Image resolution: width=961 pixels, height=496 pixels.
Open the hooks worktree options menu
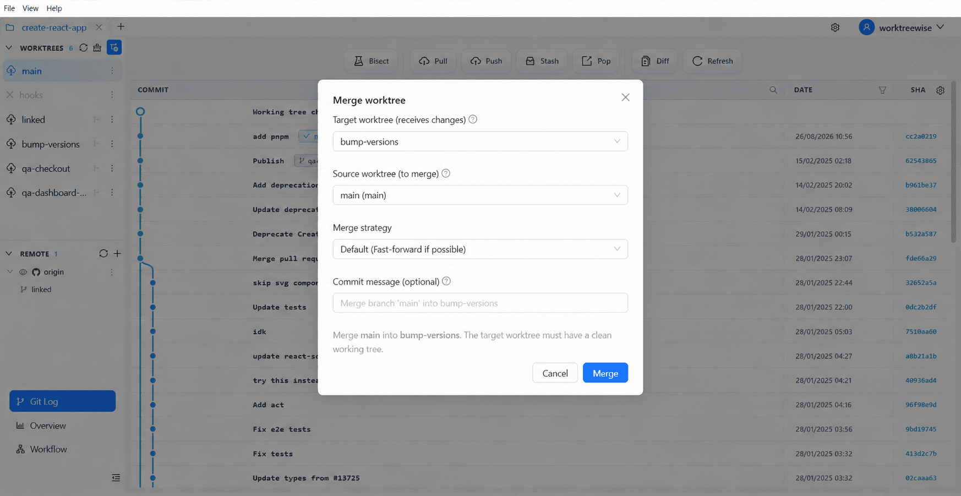click(x=112, y=95)
